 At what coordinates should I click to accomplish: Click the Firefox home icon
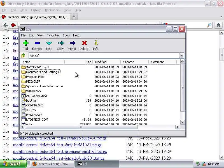tap(218, 25)
